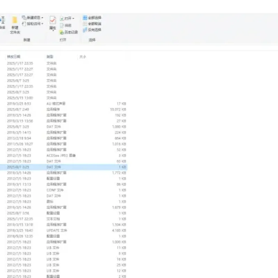Click the row dated 2018/9/26 12:35
The height and width of the screenshot is (278, 278).
(64, 236)
